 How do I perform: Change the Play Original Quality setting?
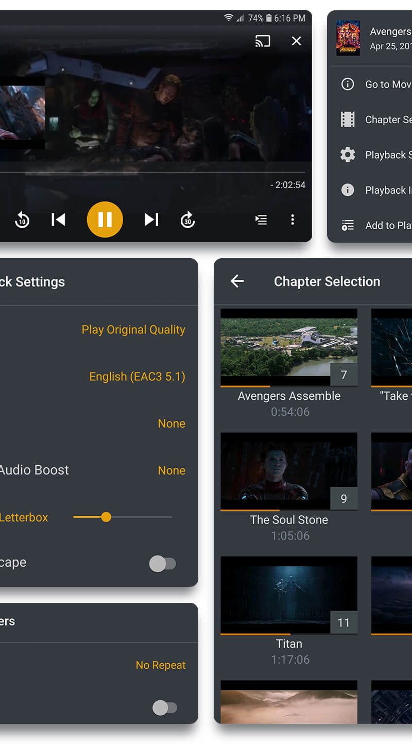click(x=133, y=330)
